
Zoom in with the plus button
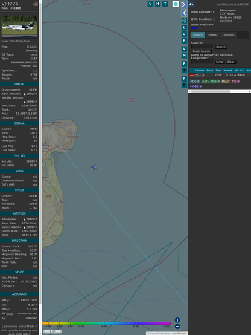(x=177, y=320)
